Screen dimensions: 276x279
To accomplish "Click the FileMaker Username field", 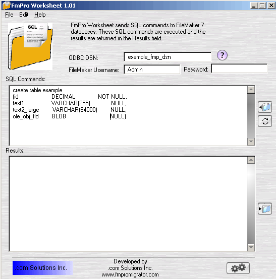I will 152,69.
